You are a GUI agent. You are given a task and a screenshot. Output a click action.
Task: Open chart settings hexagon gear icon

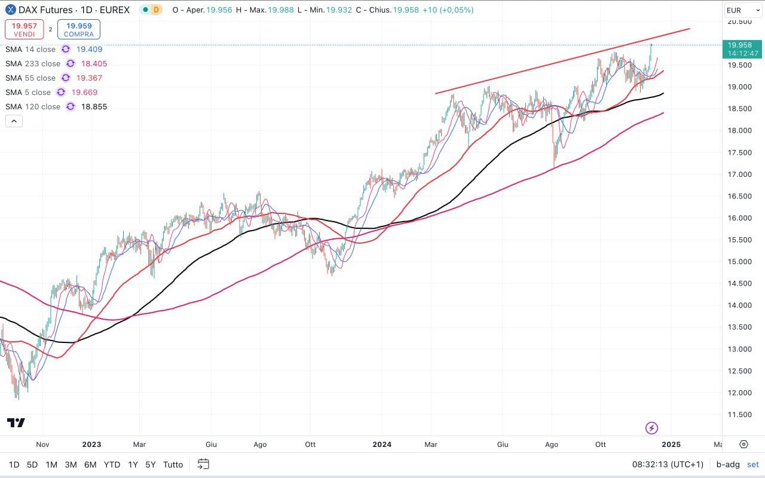coord(743,445)
